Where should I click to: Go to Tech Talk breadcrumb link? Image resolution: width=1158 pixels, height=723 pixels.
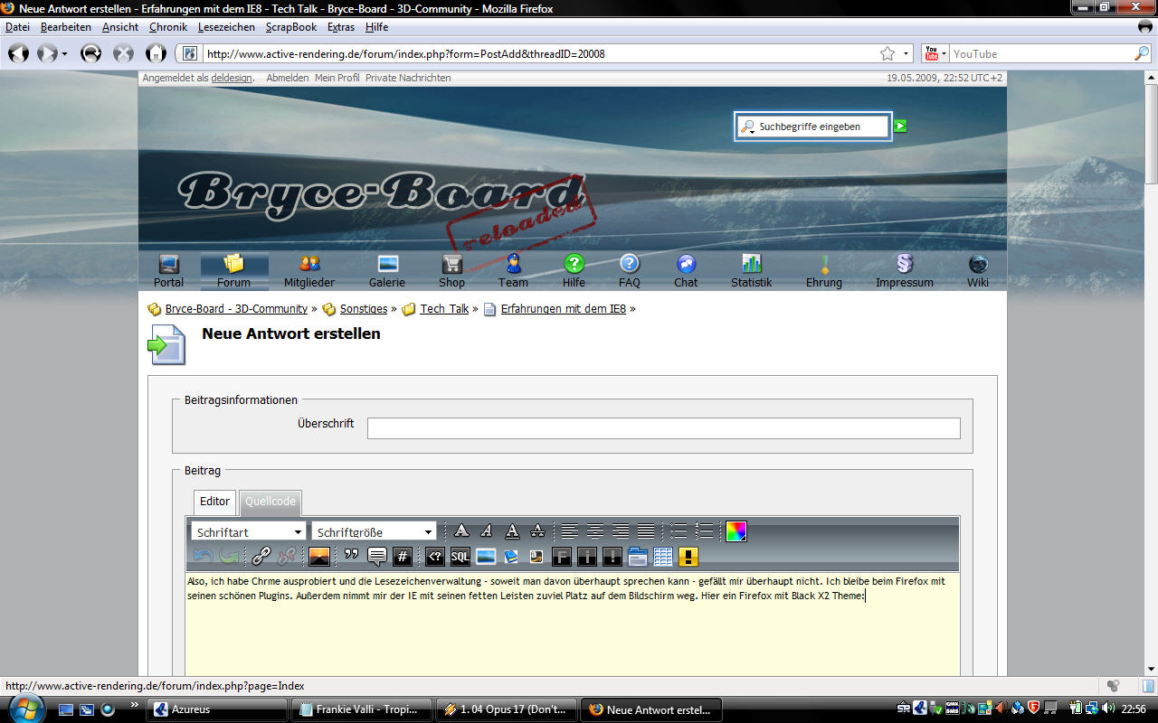tap(444, 309)
